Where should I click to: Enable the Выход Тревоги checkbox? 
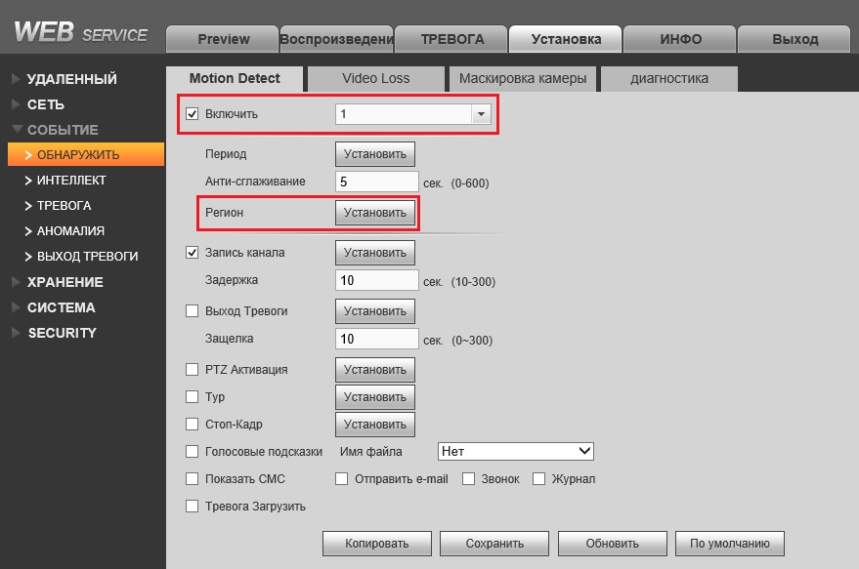(192, 310)
